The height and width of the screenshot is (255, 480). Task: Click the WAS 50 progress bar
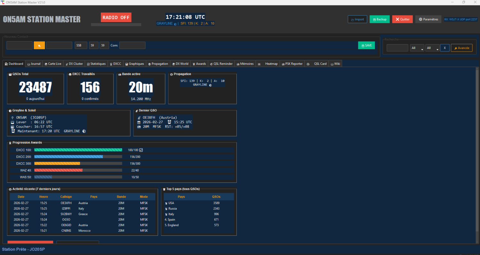pyautogui.click(x=78, y=177)
